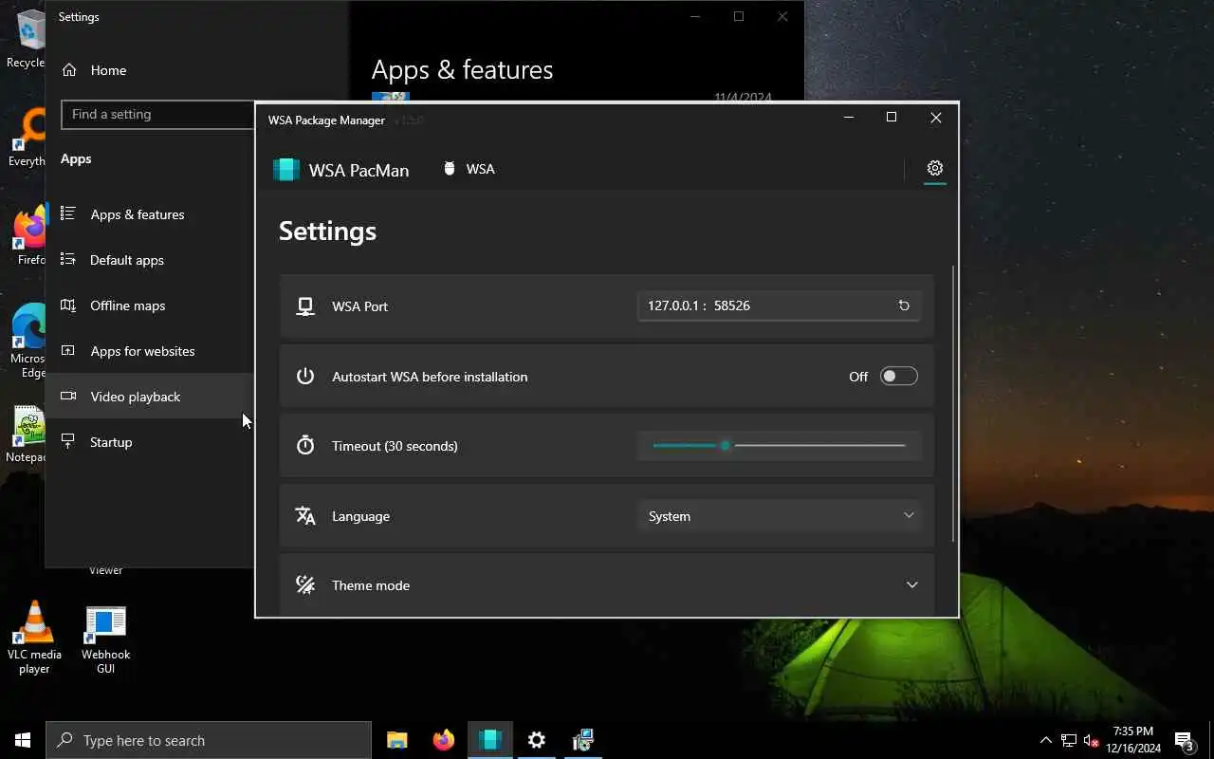Image resolution: width=1214 pixels, height=759 pixels.
Task: Reset the WSA port with the refresh icon
Action: [904, 305]
